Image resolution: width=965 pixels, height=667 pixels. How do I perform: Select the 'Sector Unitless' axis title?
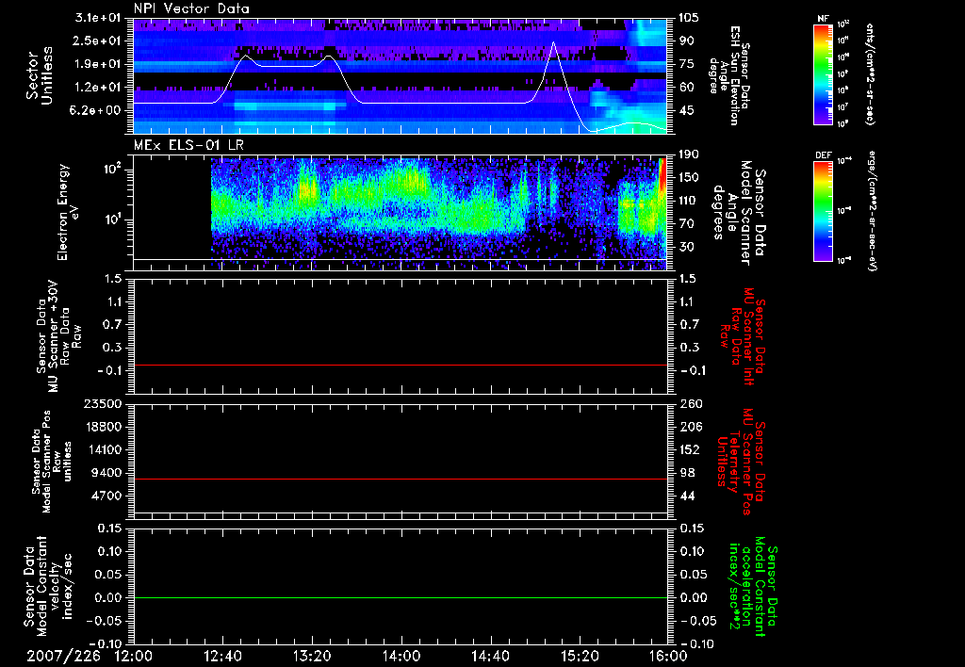coord(40,75)
